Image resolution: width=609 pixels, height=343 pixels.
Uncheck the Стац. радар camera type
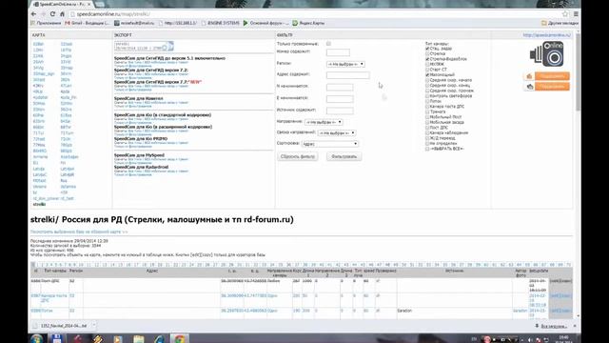tap(427, 49)
